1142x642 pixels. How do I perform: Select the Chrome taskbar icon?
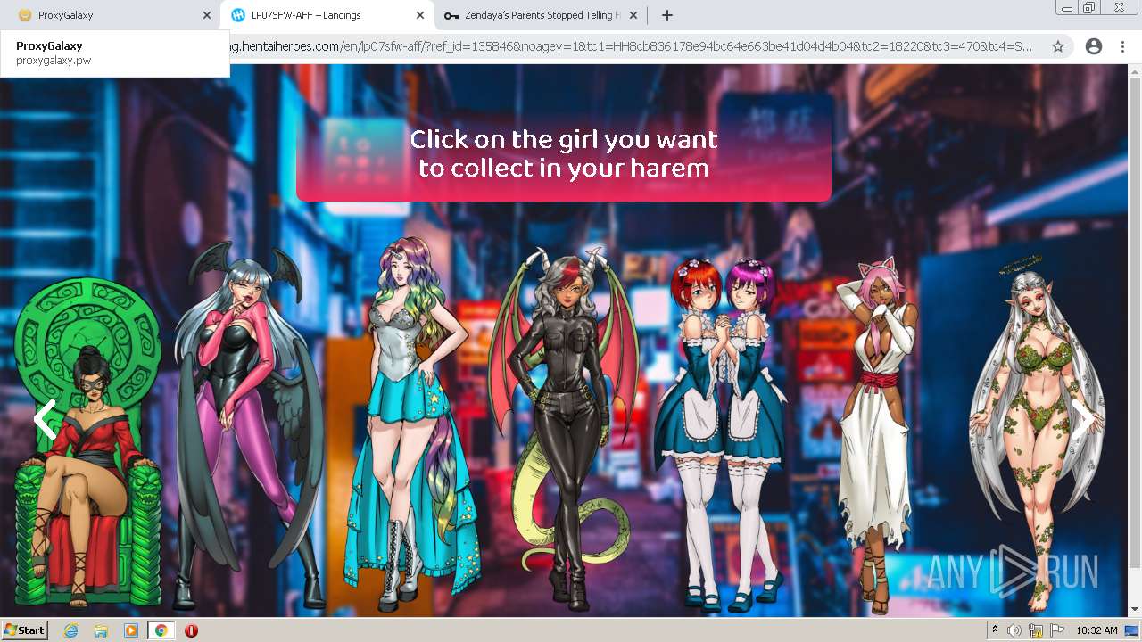[x=161, y=630]
